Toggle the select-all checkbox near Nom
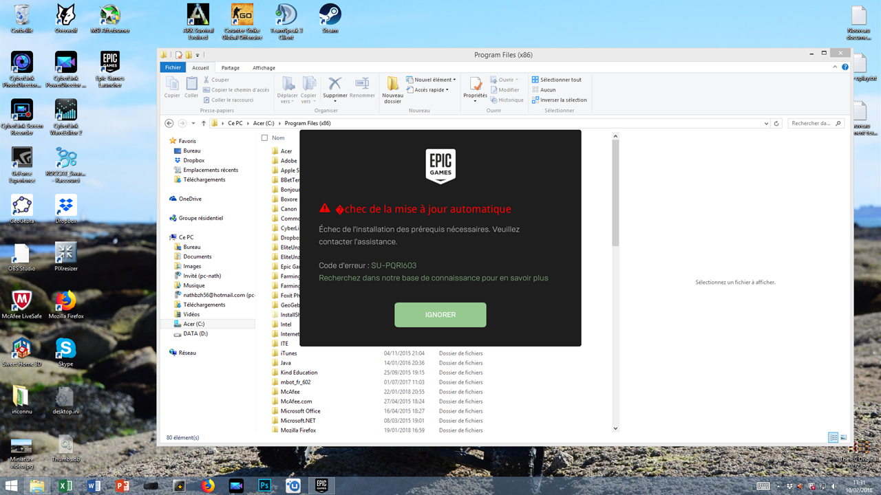 (x=265, y=138)
